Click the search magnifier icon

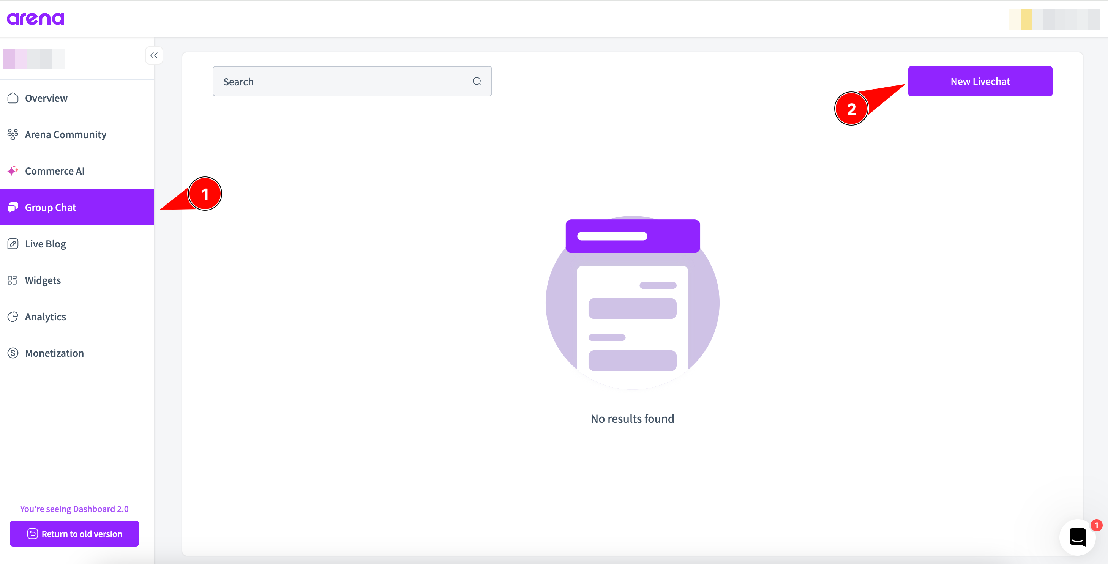(477, 81)
